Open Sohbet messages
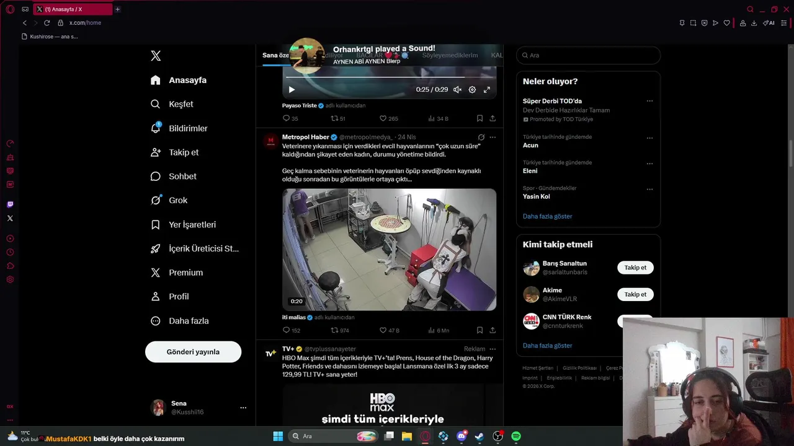Image resolution: width=794 pixels, height=446 pixels. [174, 177]
